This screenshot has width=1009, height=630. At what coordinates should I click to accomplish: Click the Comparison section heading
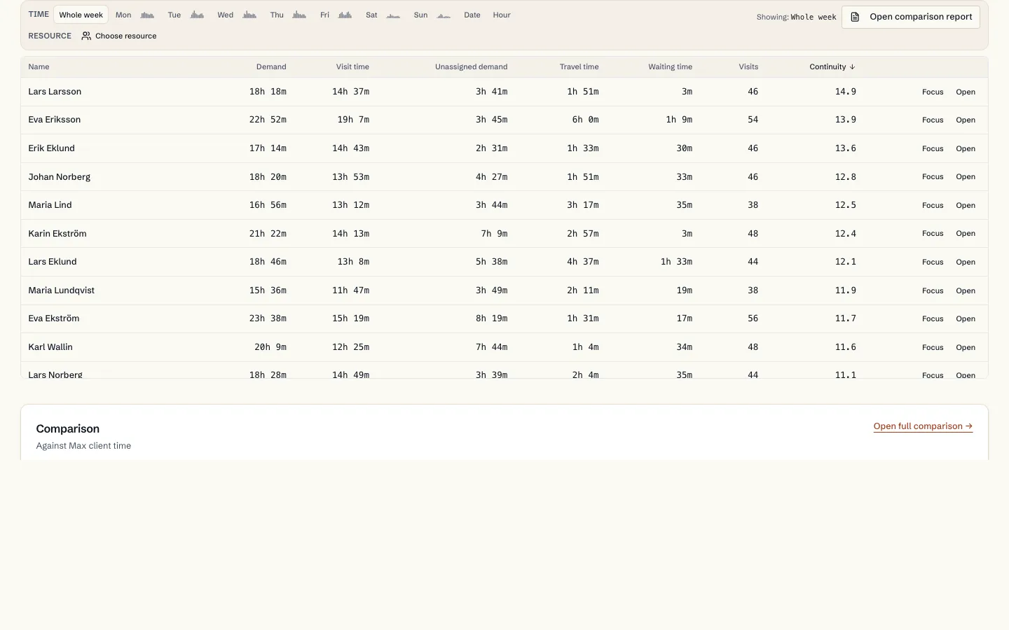(x=68, y=428)
